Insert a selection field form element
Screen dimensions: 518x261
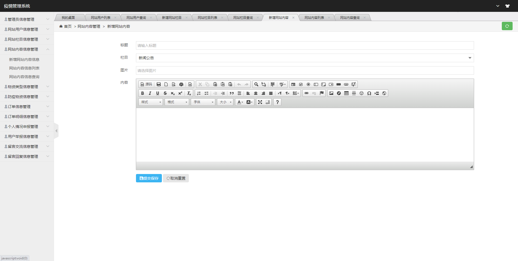point(331,84)
